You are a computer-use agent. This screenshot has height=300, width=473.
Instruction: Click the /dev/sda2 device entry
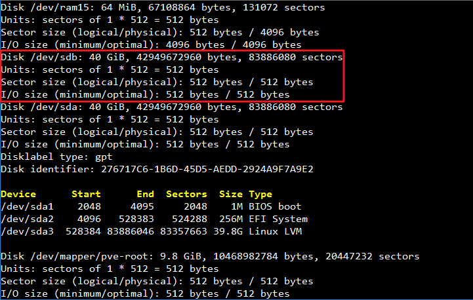(x=27, y=219)
